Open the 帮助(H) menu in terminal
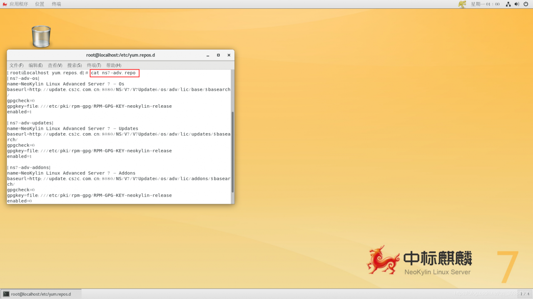This screenshot has height=299, width=533. point(114,65)
